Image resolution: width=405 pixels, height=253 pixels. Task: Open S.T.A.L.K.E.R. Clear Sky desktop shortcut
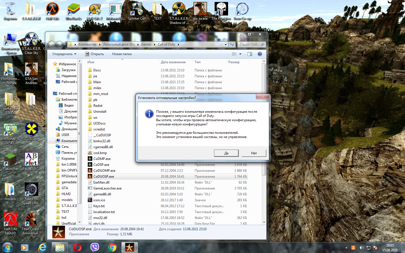coord(31,44)
